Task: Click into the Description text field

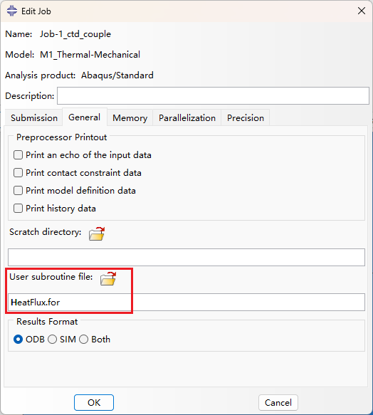Action: tap(213, 96)
